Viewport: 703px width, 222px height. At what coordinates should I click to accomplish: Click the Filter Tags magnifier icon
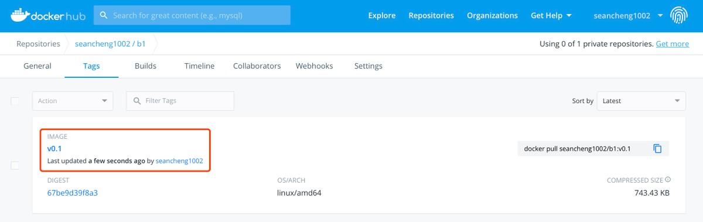point(137,101)
